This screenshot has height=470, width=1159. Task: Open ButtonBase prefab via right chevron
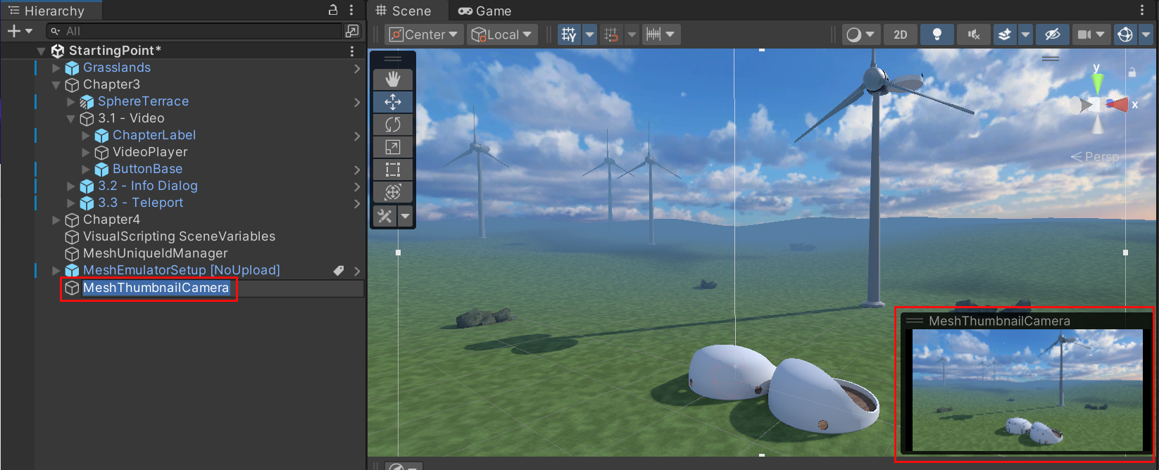point(357,170)
